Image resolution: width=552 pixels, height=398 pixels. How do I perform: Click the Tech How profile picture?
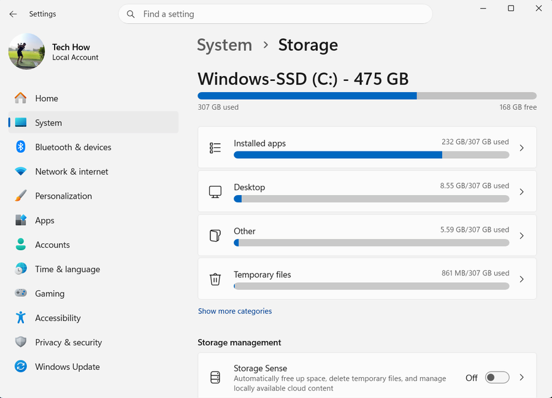tap(26, 52)
